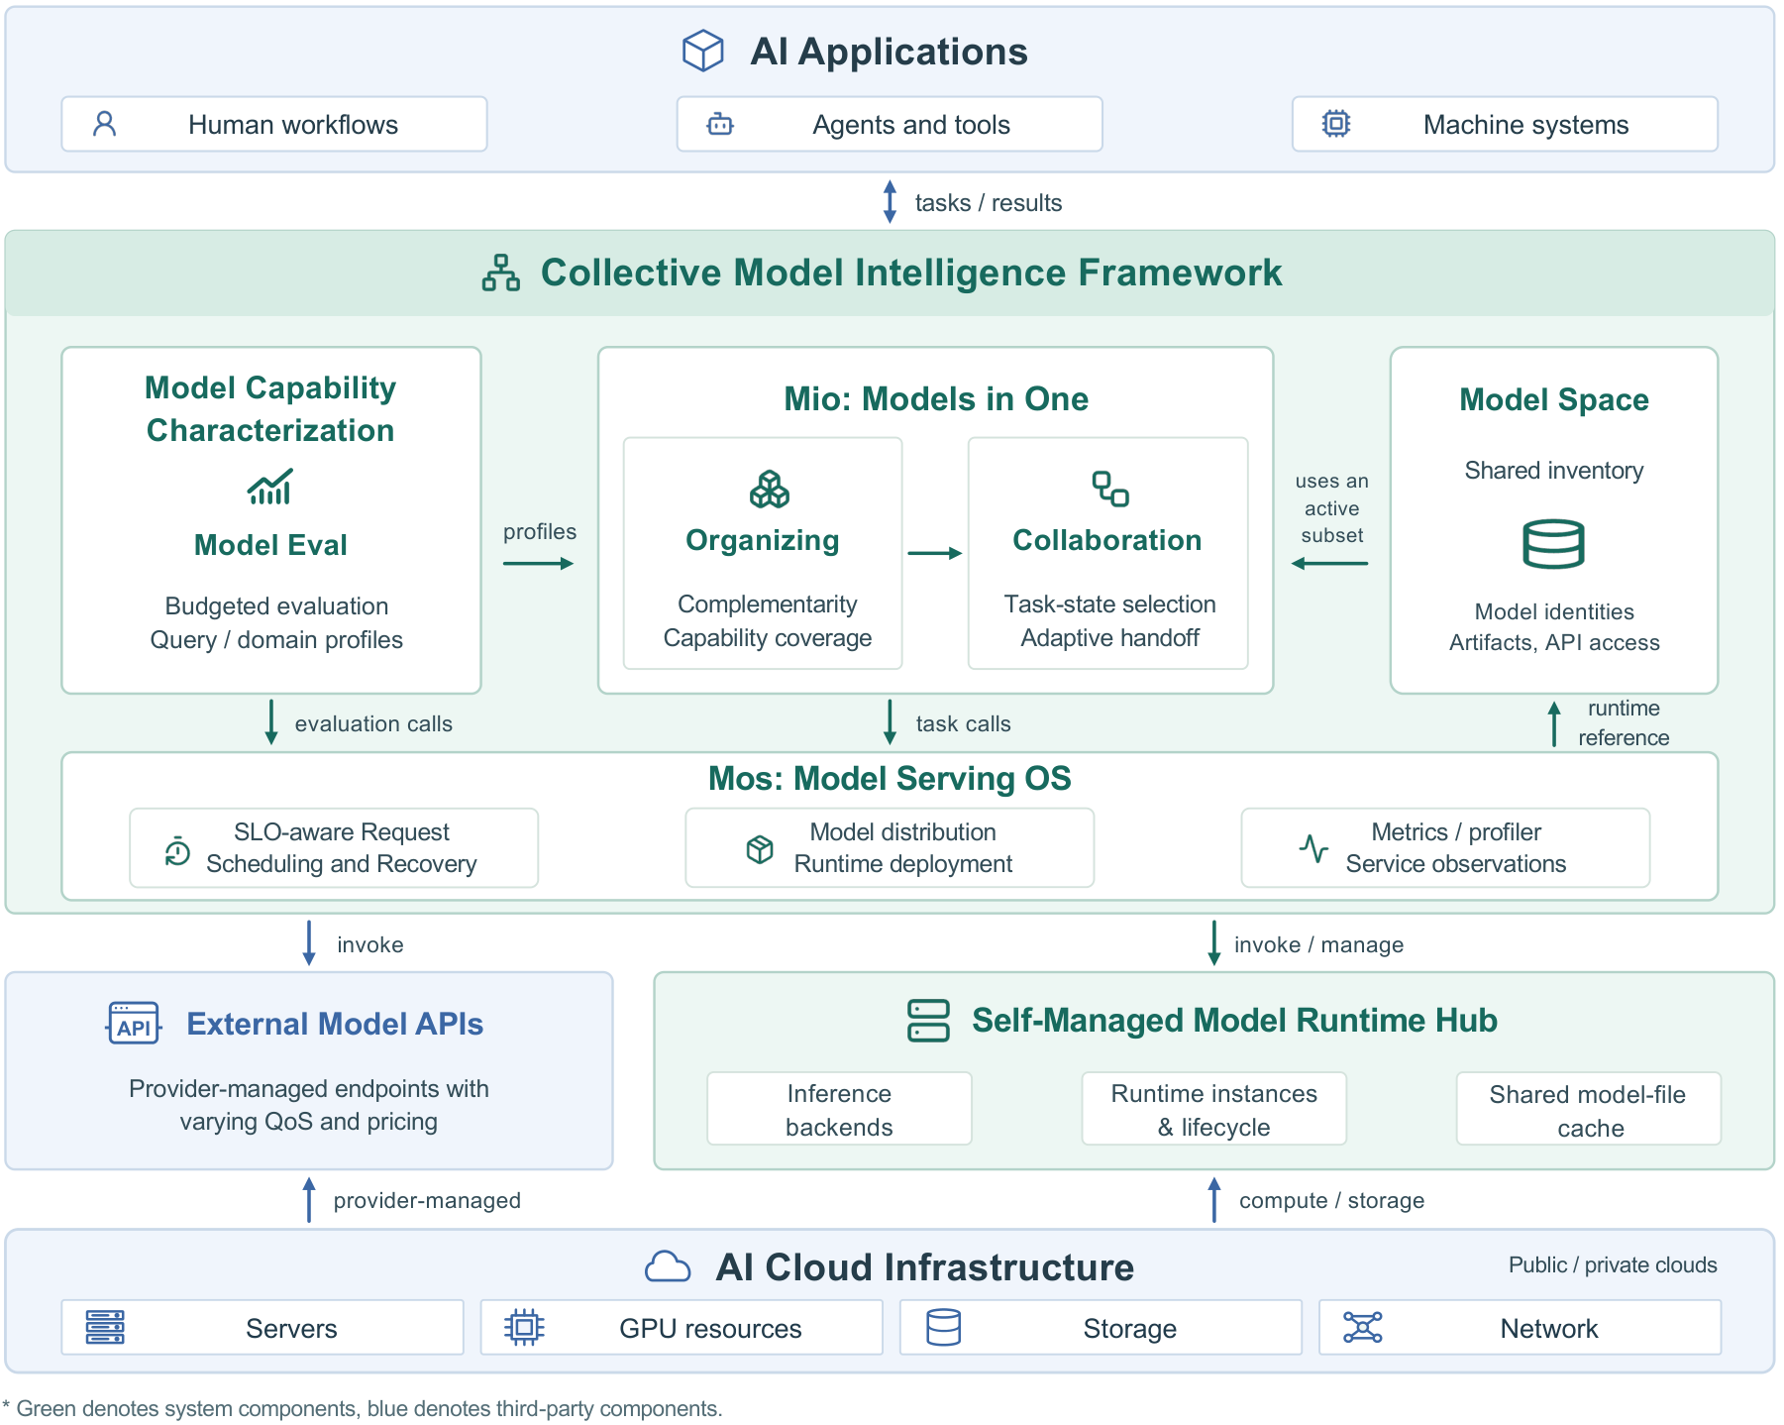
Task: Click the cylinder icon in the Storage box
Action: [943, 1327]
